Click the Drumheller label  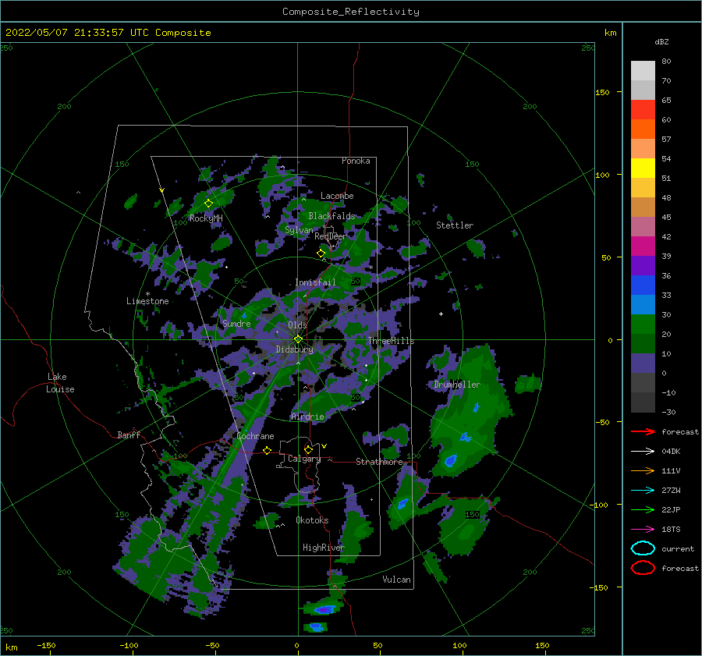[x=457, y=385]
